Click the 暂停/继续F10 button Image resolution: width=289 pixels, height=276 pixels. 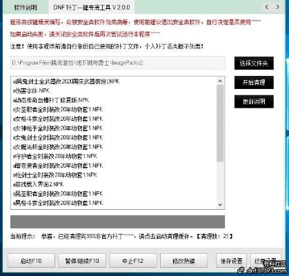[x=82, y=261]
